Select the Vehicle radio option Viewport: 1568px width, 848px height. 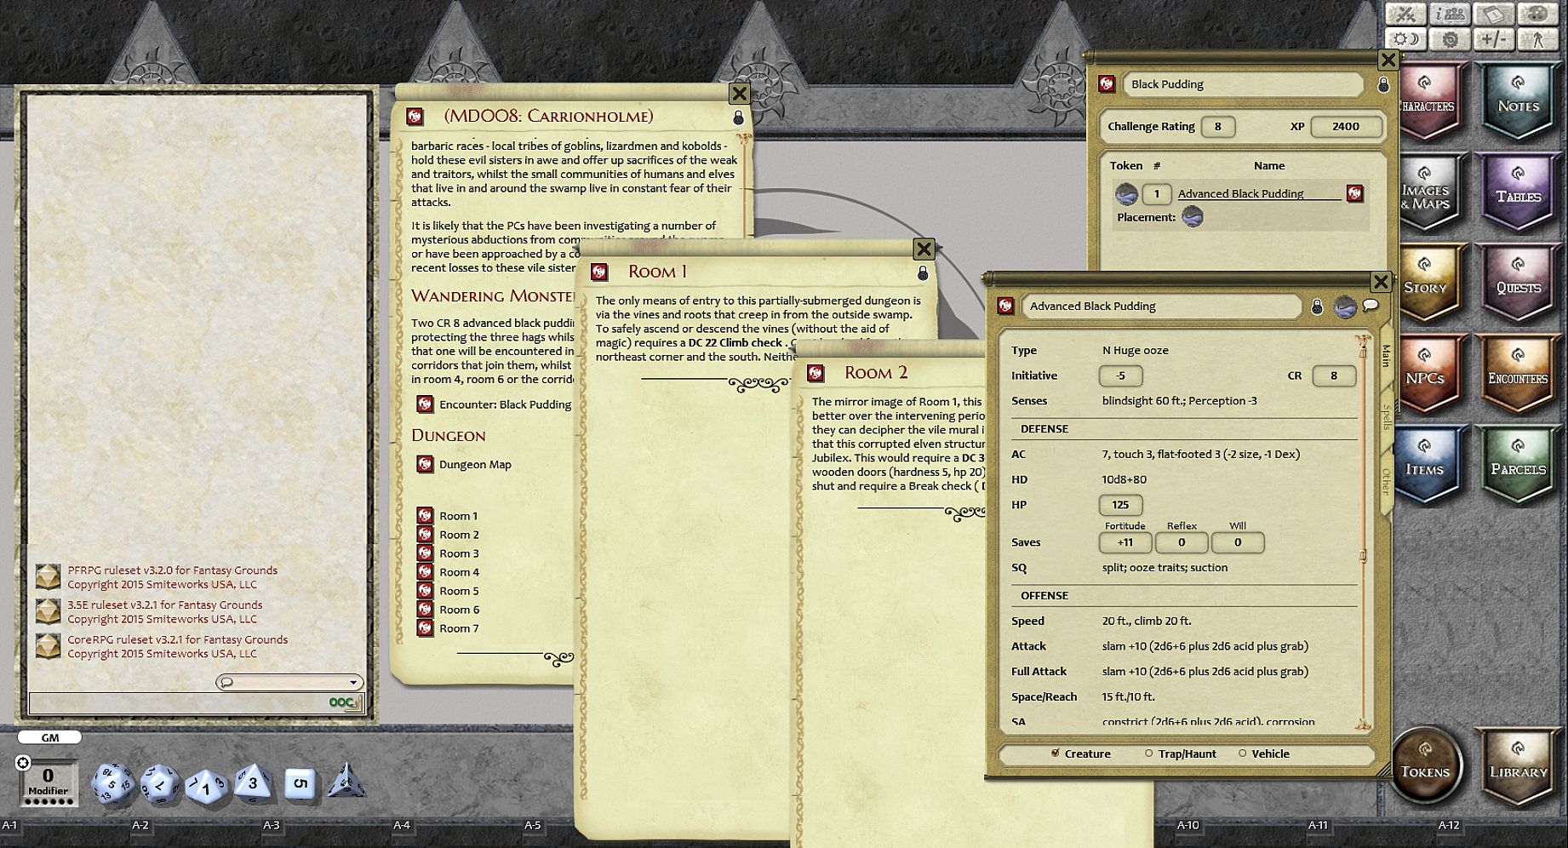point(1242,753)
